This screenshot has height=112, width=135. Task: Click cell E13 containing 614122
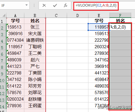tap(99, 99)
